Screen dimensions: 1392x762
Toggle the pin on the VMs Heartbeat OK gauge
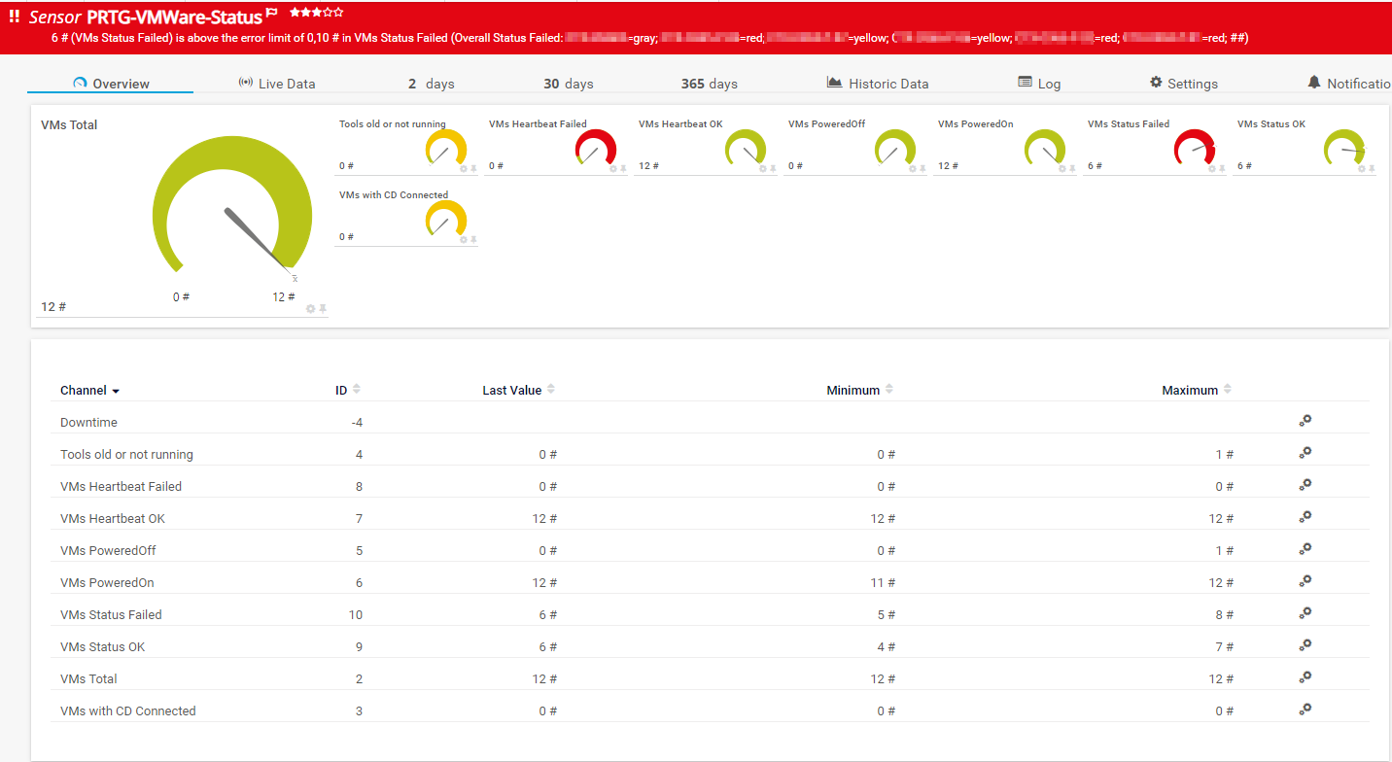click(x=773, y=168)
